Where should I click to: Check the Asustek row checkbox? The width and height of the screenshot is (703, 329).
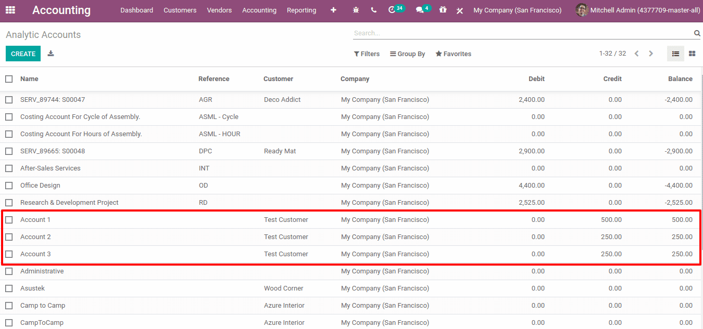9,288
